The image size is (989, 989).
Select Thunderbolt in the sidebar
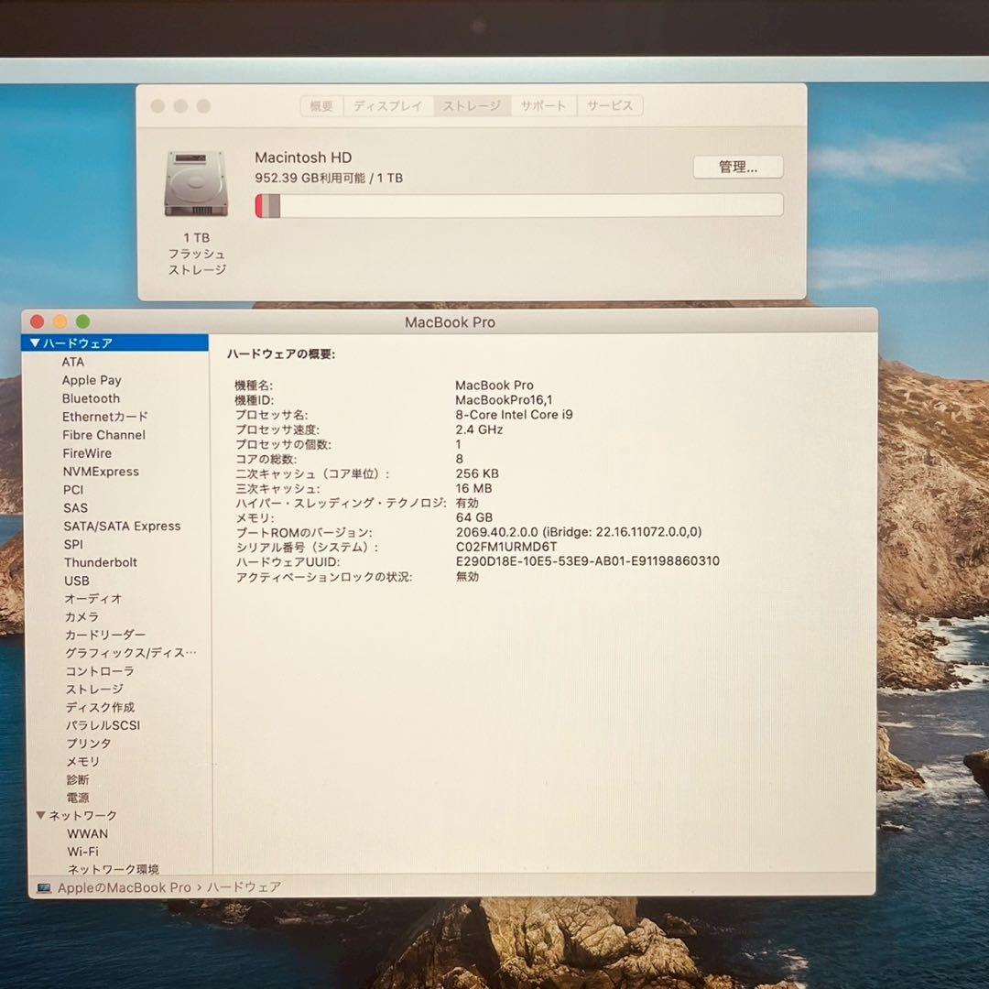pos(100,562)
